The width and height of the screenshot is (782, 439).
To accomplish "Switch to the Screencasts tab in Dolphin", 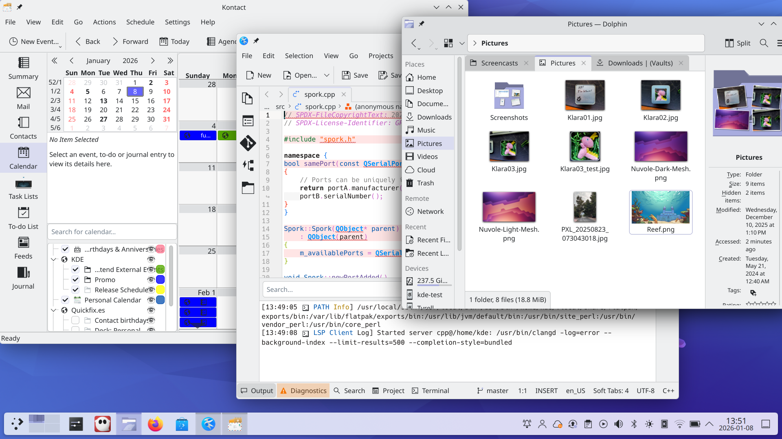I will (x=499, y=63).
